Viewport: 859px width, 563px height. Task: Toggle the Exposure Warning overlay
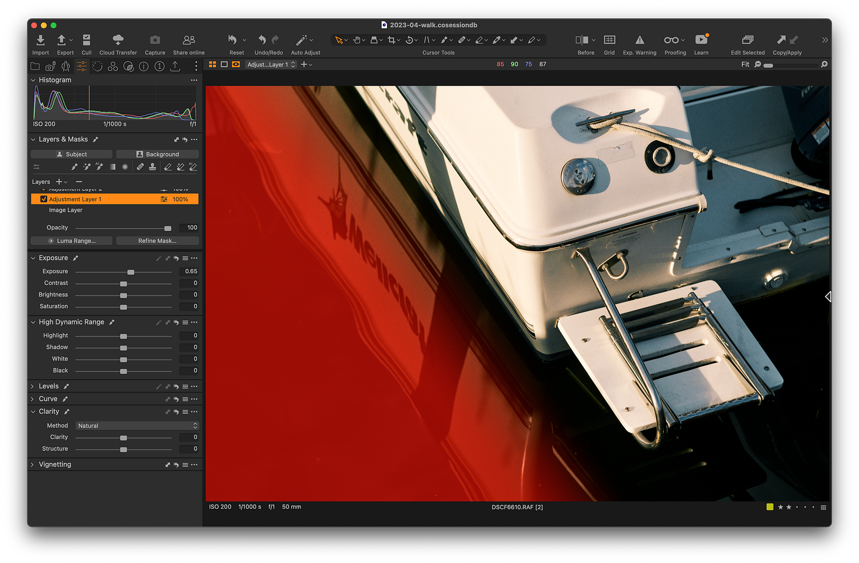click(640, 41)
